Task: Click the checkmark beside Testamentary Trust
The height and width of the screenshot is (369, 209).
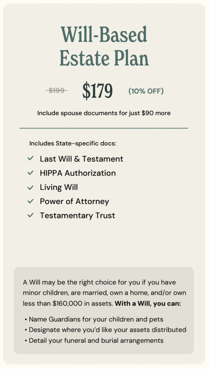Action: click(30, 215)
